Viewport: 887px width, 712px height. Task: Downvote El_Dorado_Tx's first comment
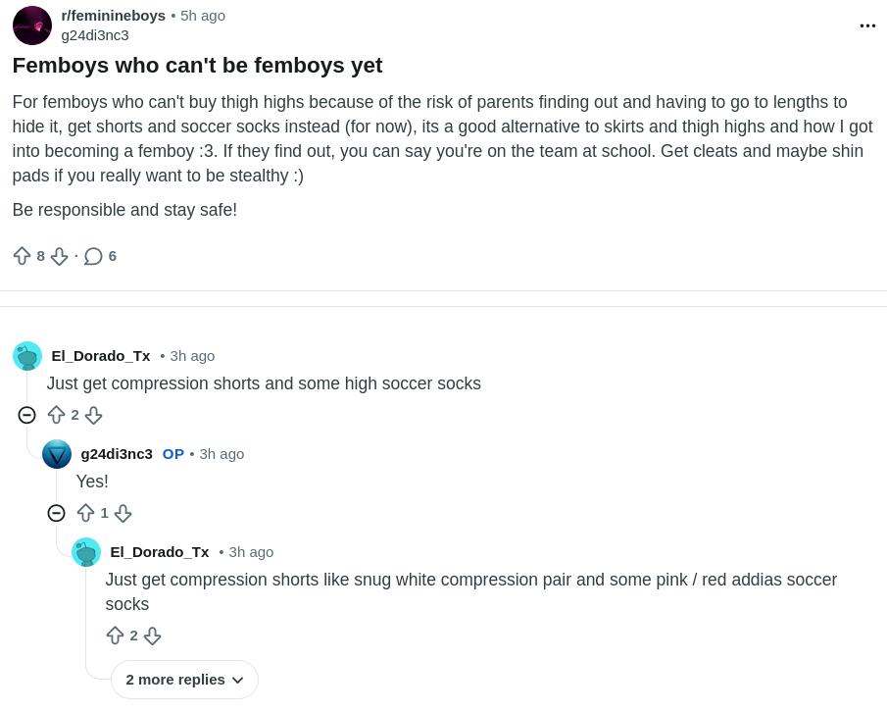tap(93, 415)
